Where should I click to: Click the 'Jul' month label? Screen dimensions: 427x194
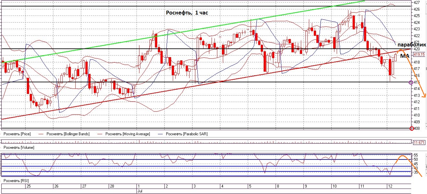[x=140, y=191]
